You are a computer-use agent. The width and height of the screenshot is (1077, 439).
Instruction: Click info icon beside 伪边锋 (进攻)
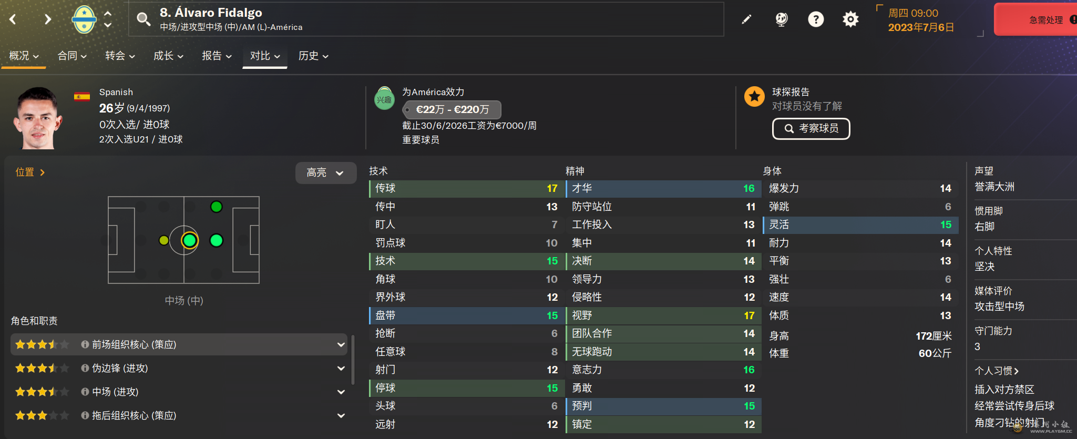pos(85,369)
